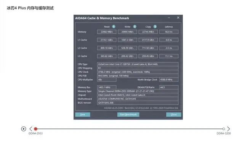
Task: Go to next slide with right chevron
Action: pyautogui.click(x=228, y=129)
